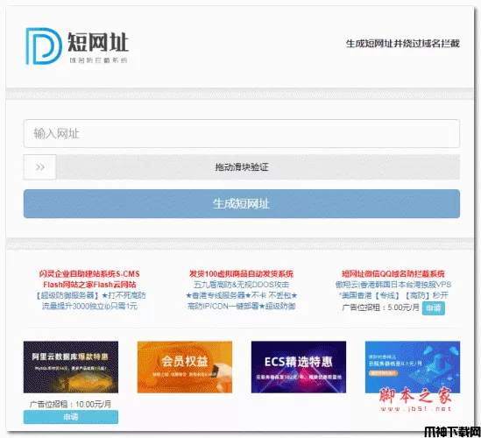Screen dimensions: 481x438
Task: Click the 广告位招租:5.00元/月 text
Action: [380, 307]
